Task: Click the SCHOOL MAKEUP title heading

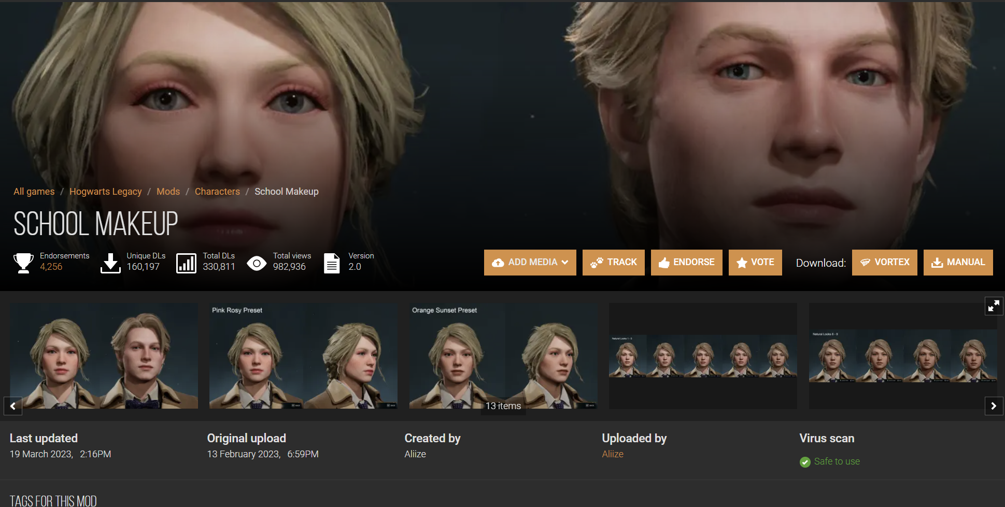Action: 96,224
